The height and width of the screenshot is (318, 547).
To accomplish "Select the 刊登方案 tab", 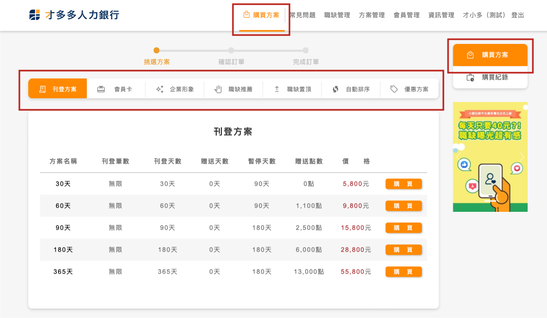I will click(58, 89).
